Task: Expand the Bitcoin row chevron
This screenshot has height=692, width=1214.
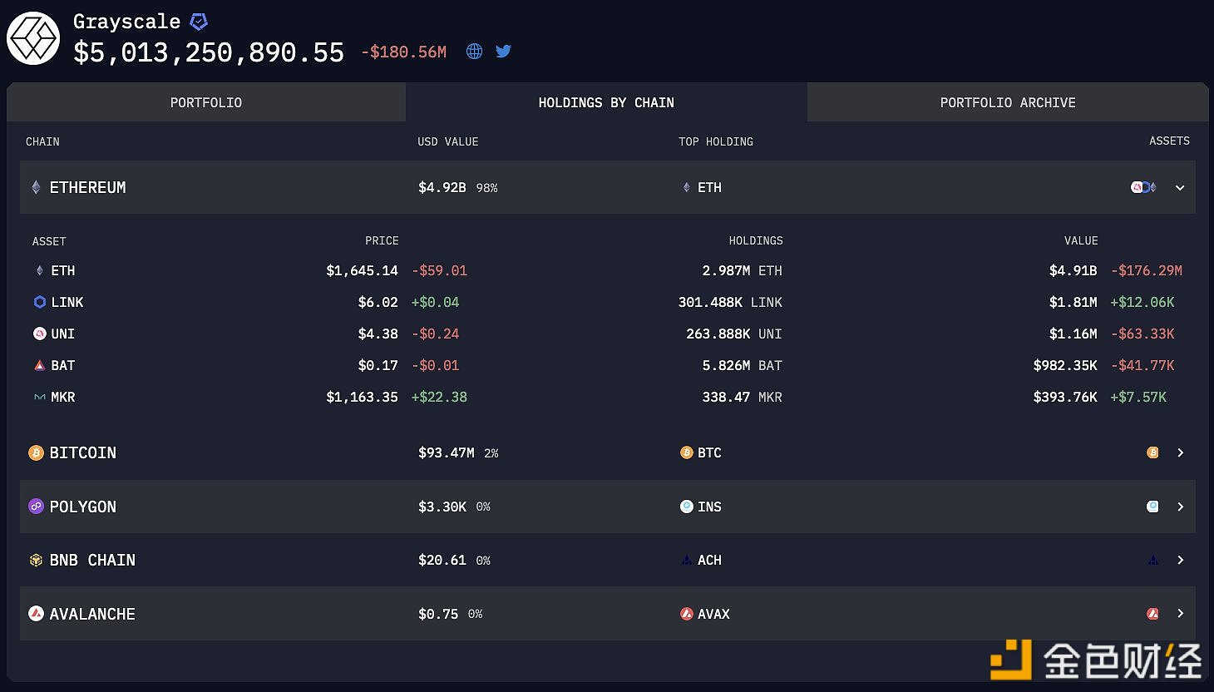Action: click(x=1180, y=452)
